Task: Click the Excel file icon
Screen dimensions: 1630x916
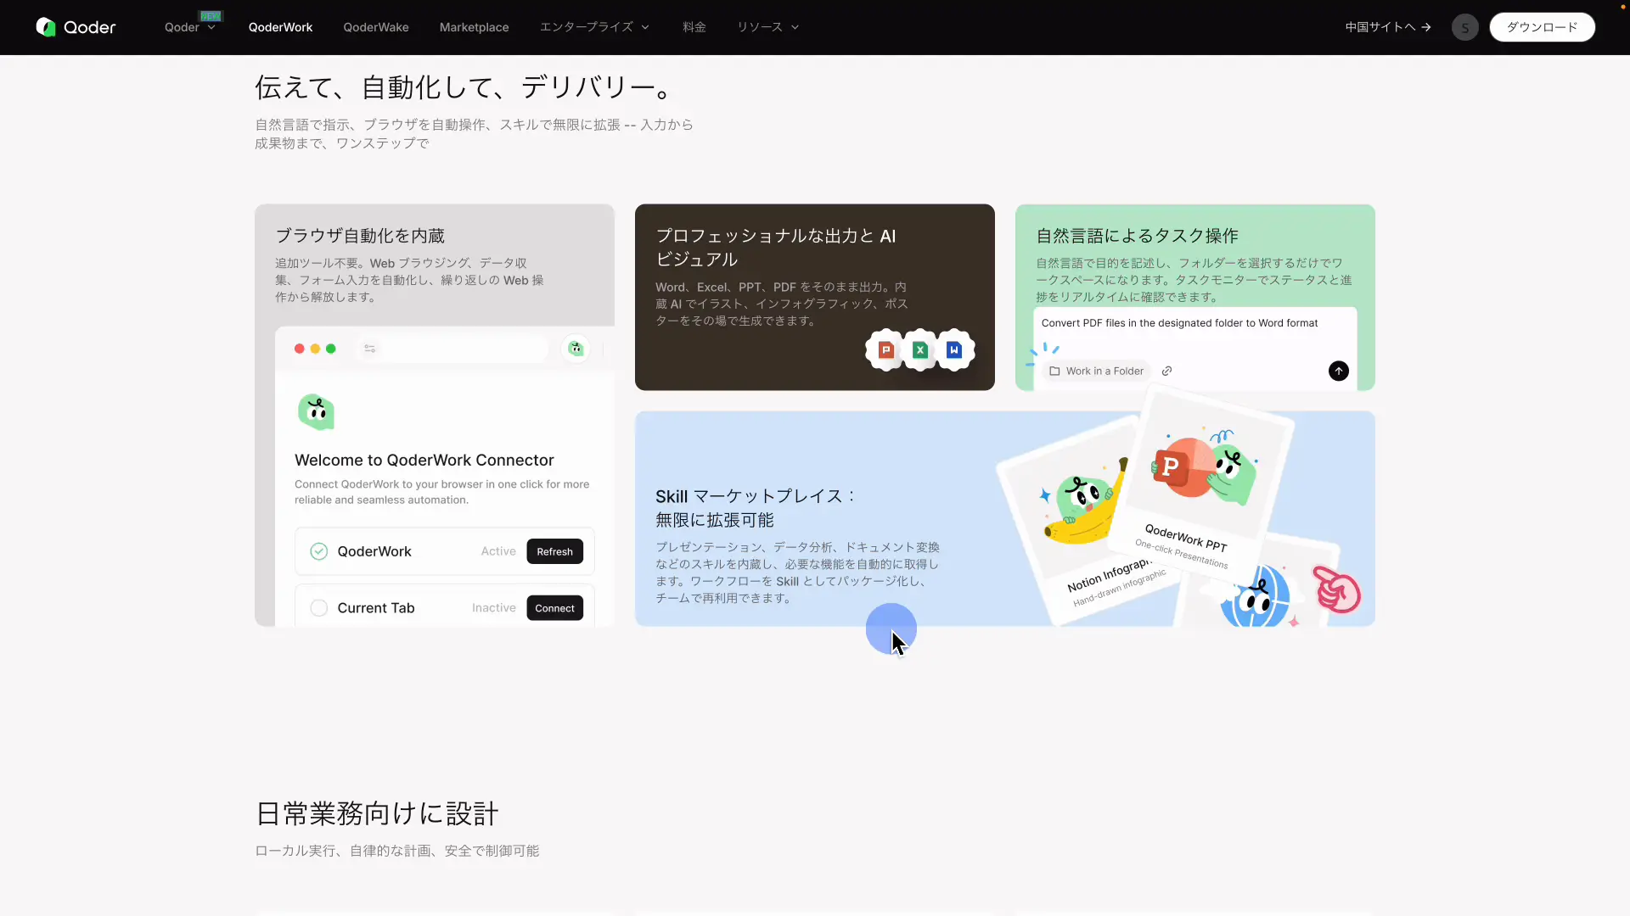Action: pyautogui.click(x=919, y=349)
